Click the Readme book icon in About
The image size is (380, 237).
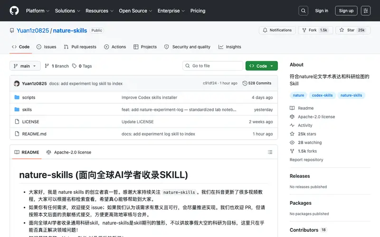pos(292,108)
